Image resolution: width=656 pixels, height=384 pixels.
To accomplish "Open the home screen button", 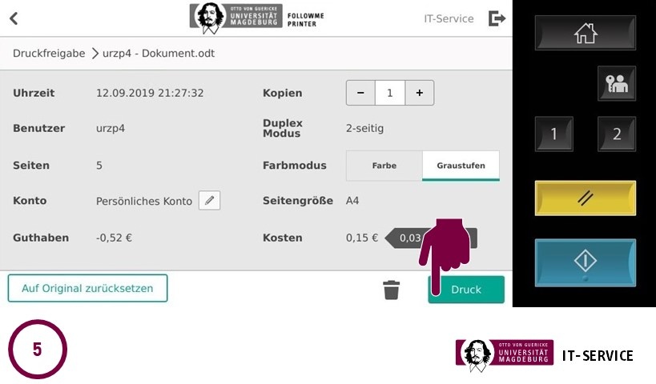I will click(586, 33).
